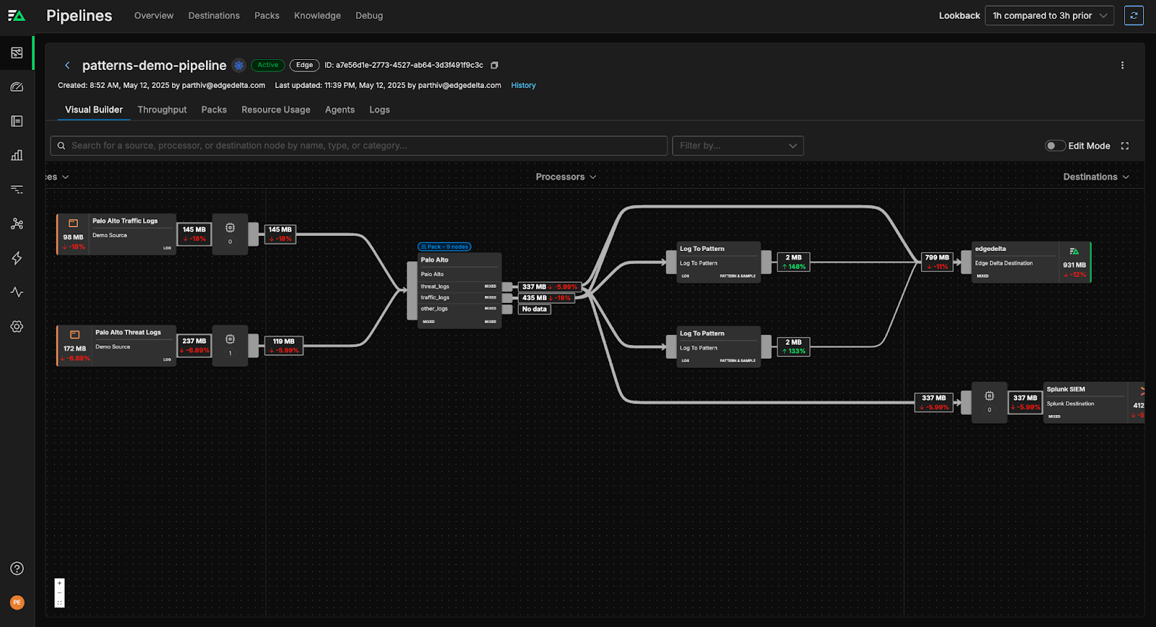Image resolution: width=1156 pixels, height=627 pixels.
Task: Switch to the Throughput tab
Action: click(162, 110)
